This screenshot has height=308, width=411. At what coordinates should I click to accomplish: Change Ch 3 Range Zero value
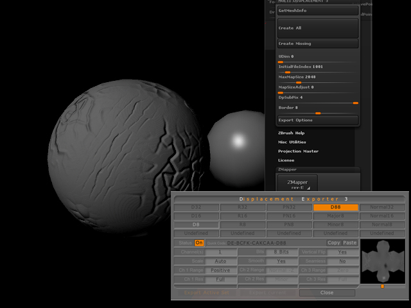pos(342,270)
